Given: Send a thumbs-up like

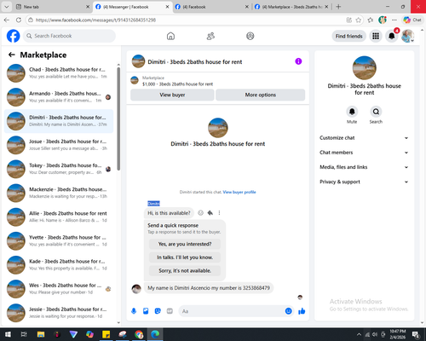Looking at the screenshot, I should click(x=302, y=311).
